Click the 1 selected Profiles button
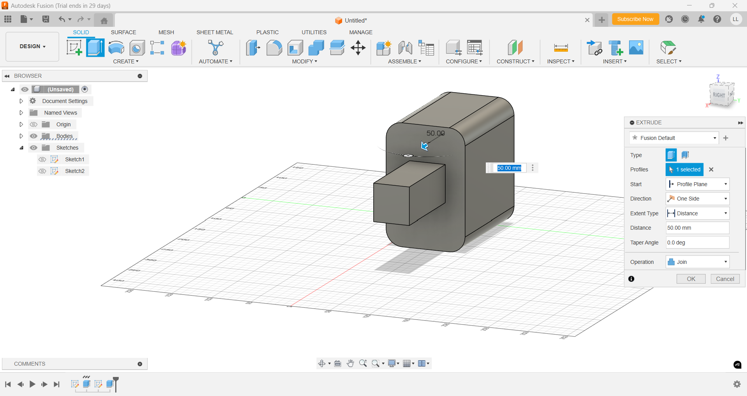747x396 pixels. [685, 169]
